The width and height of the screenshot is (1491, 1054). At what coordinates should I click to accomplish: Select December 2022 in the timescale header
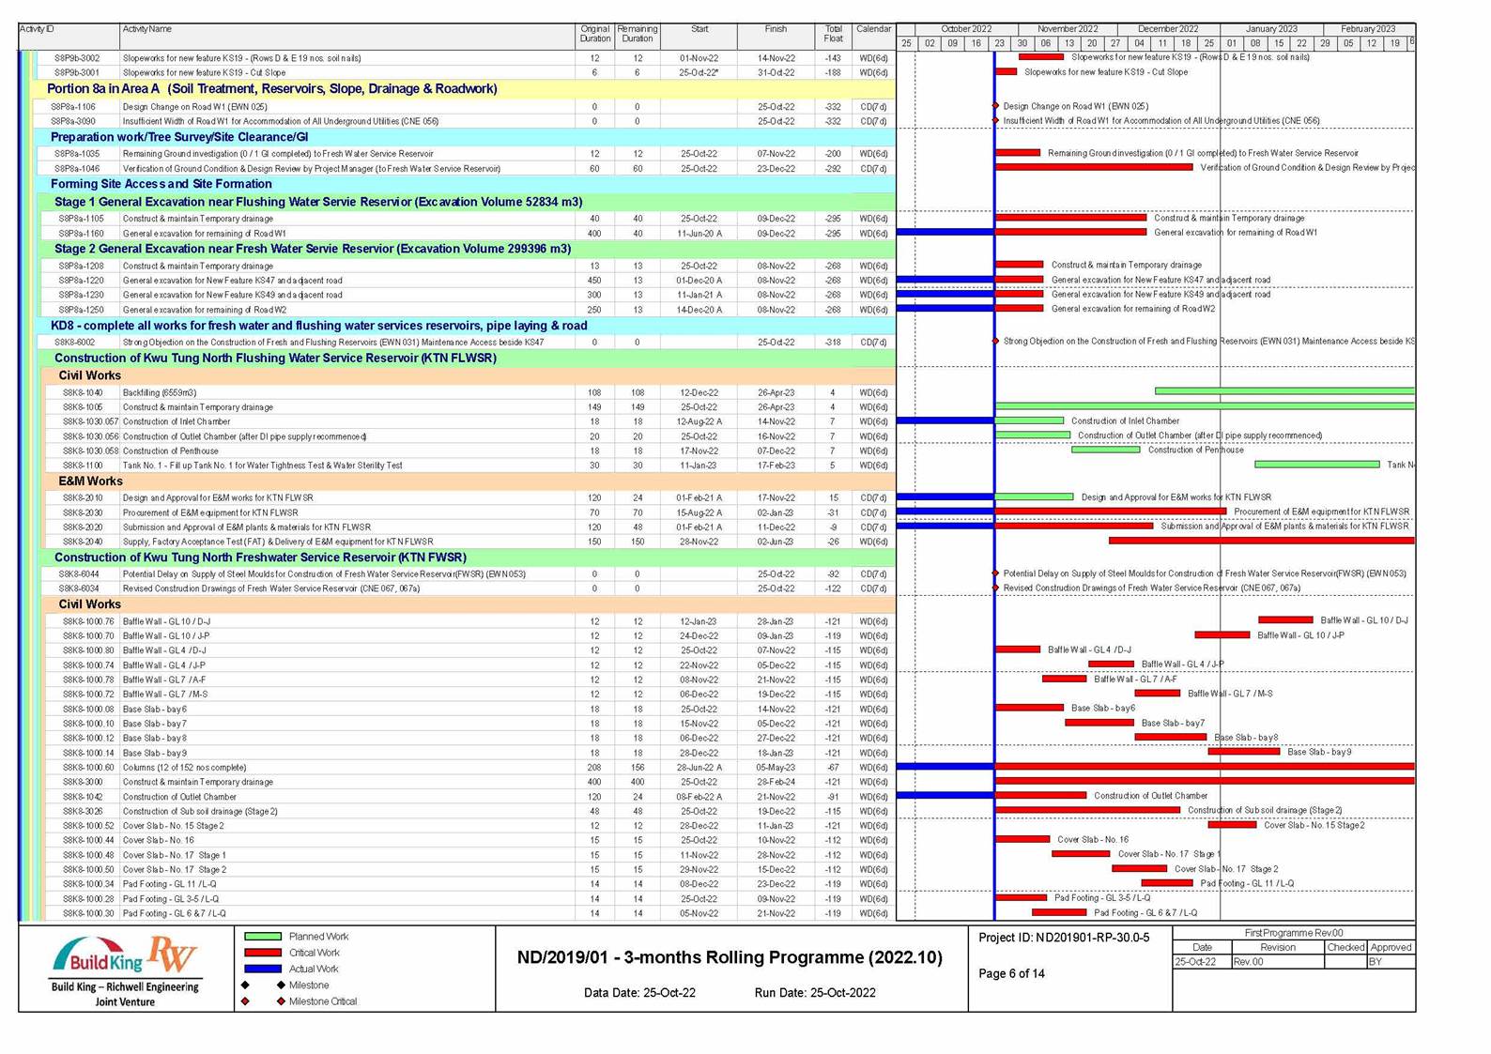[1169, 29]
